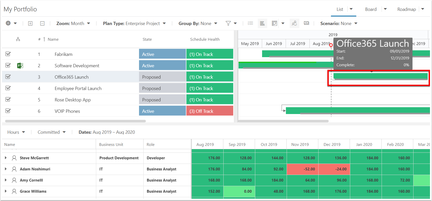Open the VOIP Phones project name
Screen dimensions: 432x201
(x=67, y=111)
